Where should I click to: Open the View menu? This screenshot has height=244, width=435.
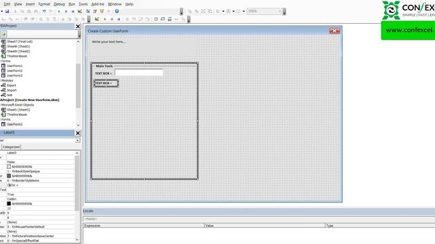click(x=18, y=4)
